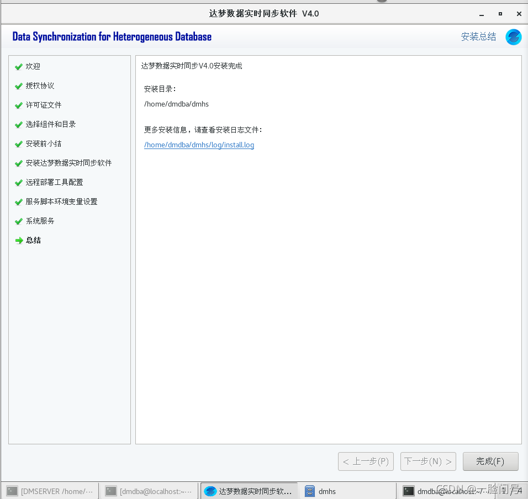This screenshot has width=528, height=499.
Task: Select the 欢迎 step in sidebar
Action: [x=33, y=66]
